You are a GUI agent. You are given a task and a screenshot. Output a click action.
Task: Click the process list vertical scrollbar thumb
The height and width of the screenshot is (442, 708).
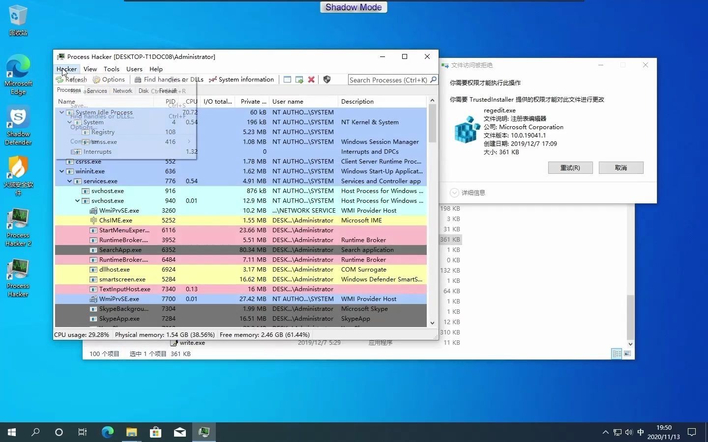click(433, 123)
